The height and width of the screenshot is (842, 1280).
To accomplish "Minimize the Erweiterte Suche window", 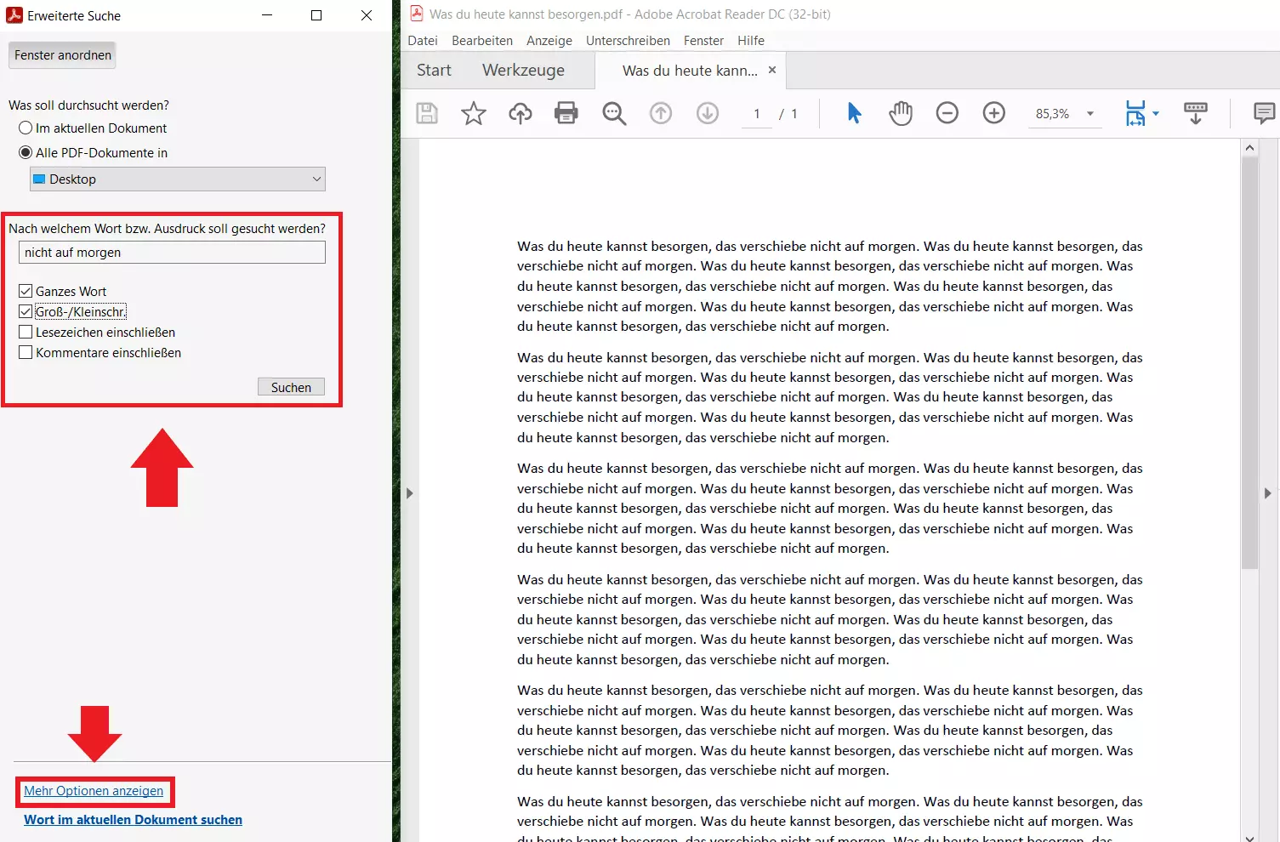I will coord(267,15).
